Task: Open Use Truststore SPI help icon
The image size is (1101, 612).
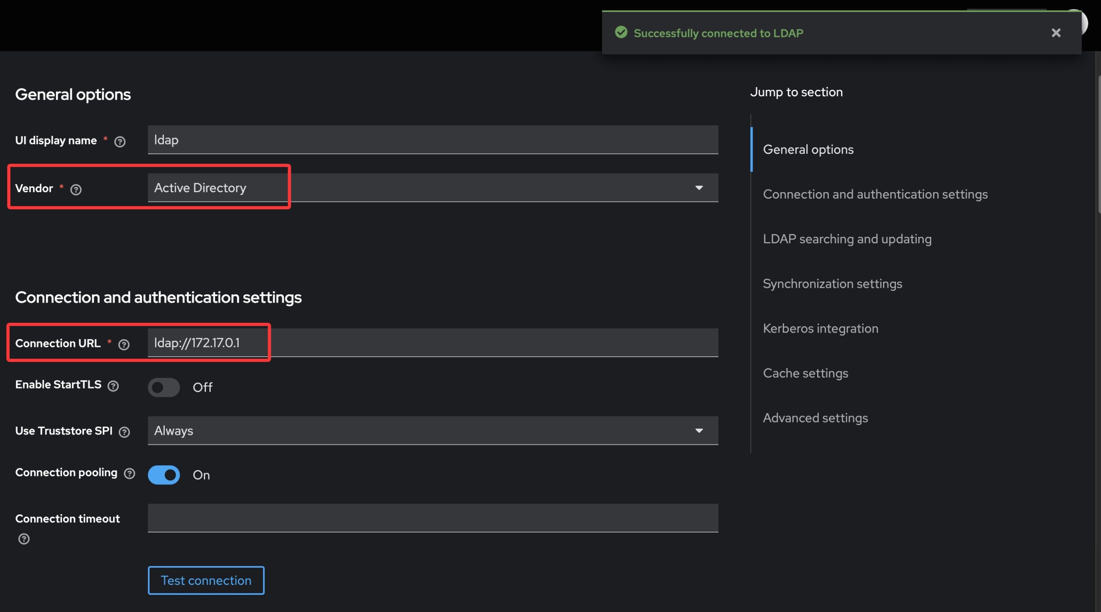Action: tap(124, 432)
